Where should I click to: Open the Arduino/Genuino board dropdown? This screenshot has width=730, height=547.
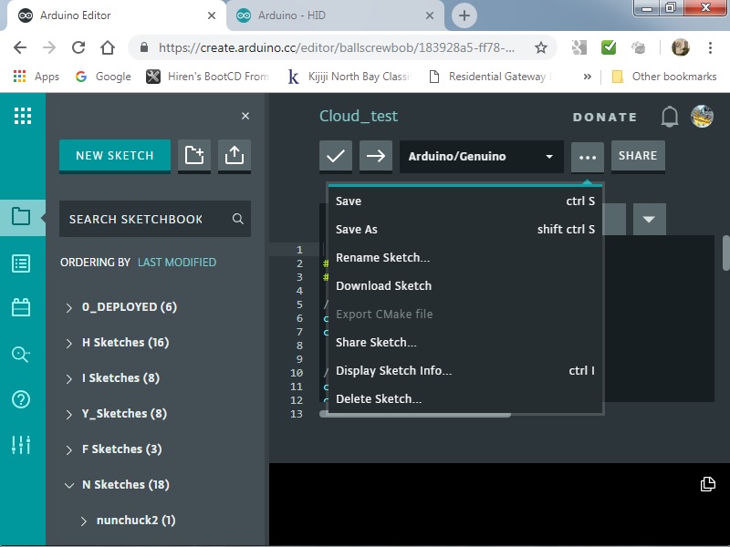point(481,156)
